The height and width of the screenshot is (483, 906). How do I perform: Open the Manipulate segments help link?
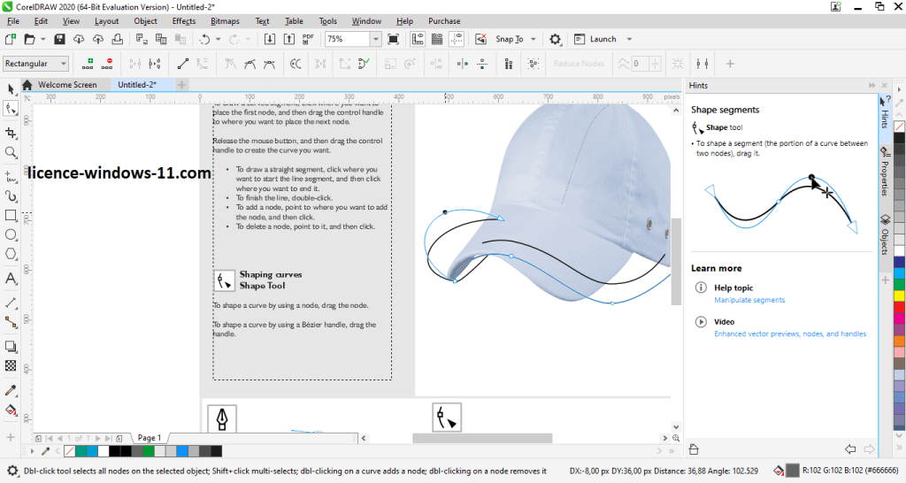pos(749,300)
